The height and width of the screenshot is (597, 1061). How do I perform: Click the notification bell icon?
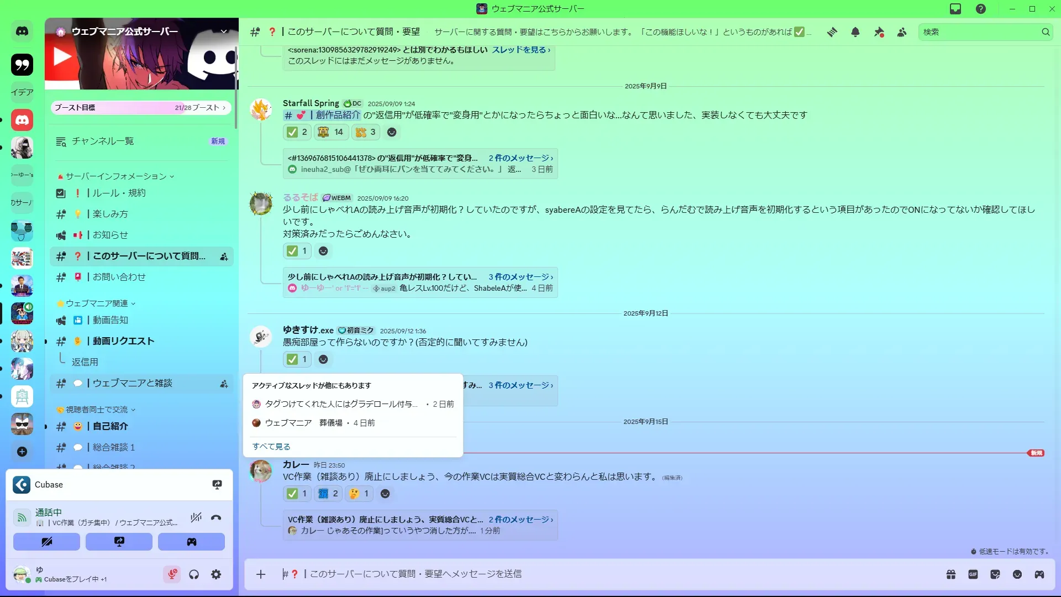click(855, 32)
